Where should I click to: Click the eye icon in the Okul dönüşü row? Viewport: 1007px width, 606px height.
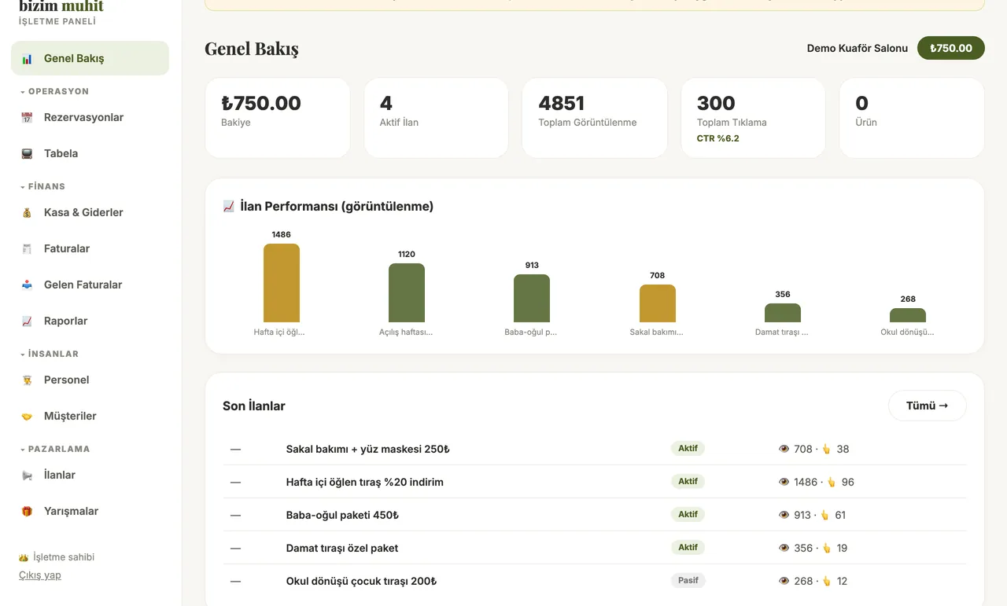tap(784, 581)
